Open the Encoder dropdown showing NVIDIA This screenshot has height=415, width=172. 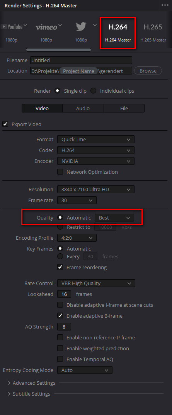click(96, 161)
